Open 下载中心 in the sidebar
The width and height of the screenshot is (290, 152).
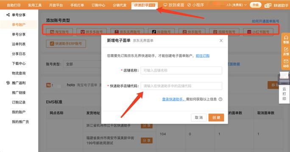pyautogui.click(x=19, y=64)
